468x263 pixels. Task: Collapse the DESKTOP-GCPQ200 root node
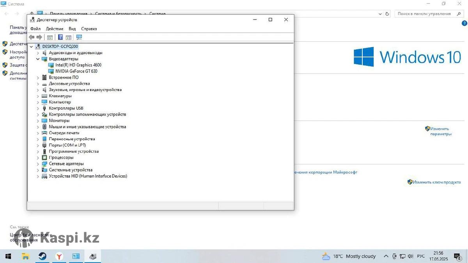point(32,46)
